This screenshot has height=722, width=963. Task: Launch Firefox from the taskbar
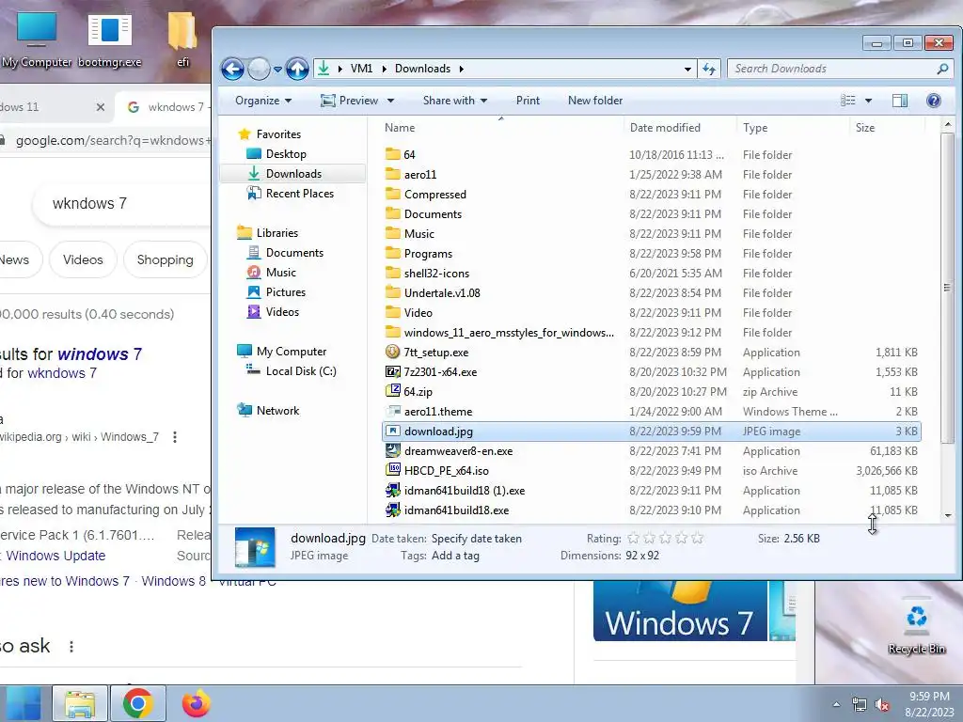click(x=196, y=703)
